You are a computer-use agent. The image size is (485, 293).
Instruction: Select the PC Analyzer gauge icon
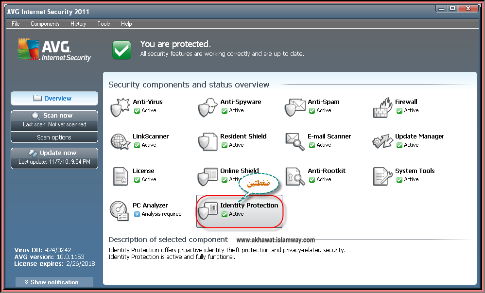[119, 211]
